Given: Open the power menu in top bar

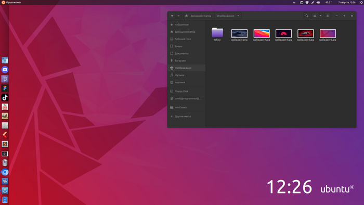Looking at the screenshot, I should (x=361, y=2).
